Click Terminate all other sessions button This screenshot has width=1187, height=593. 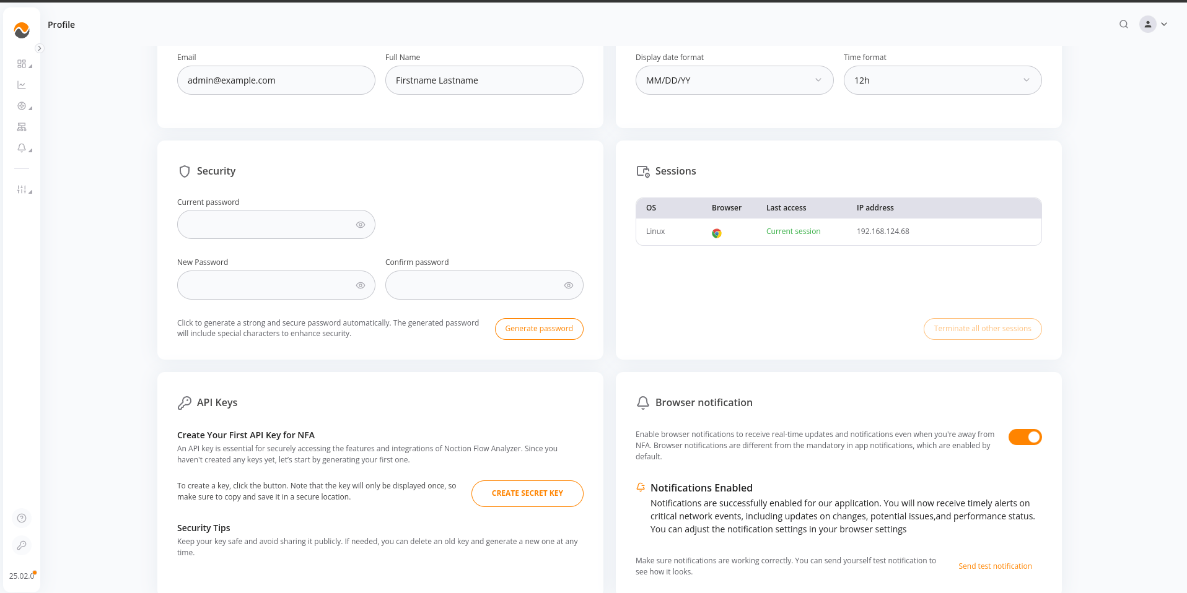(983, 329)
